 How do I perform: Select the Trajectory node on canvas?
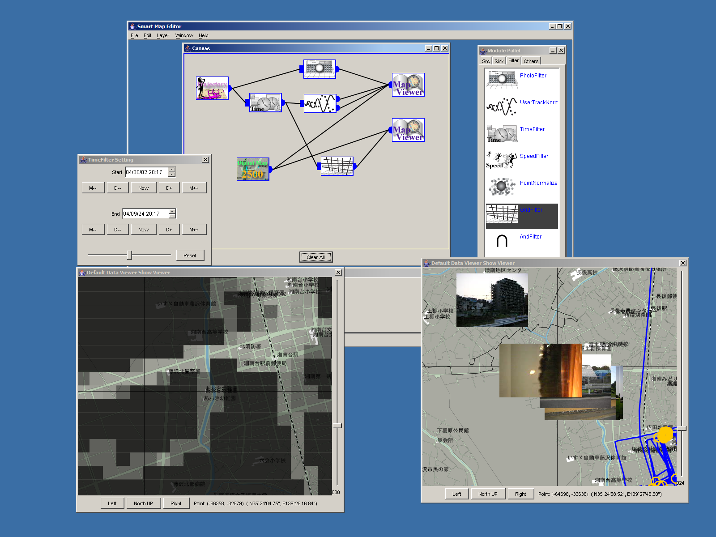coord(212,88)
